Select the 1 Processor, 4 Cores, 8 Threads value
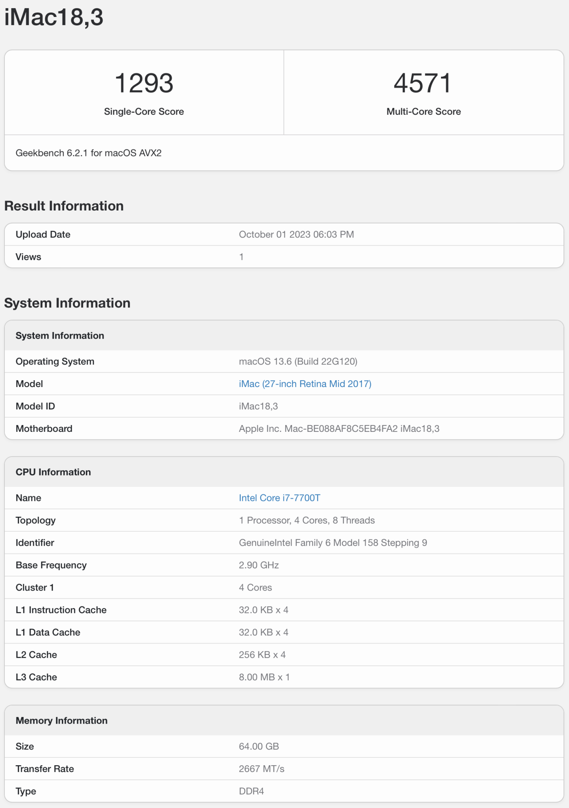The height and width of the screenshot is (808, 569). (x=307, y=520)
